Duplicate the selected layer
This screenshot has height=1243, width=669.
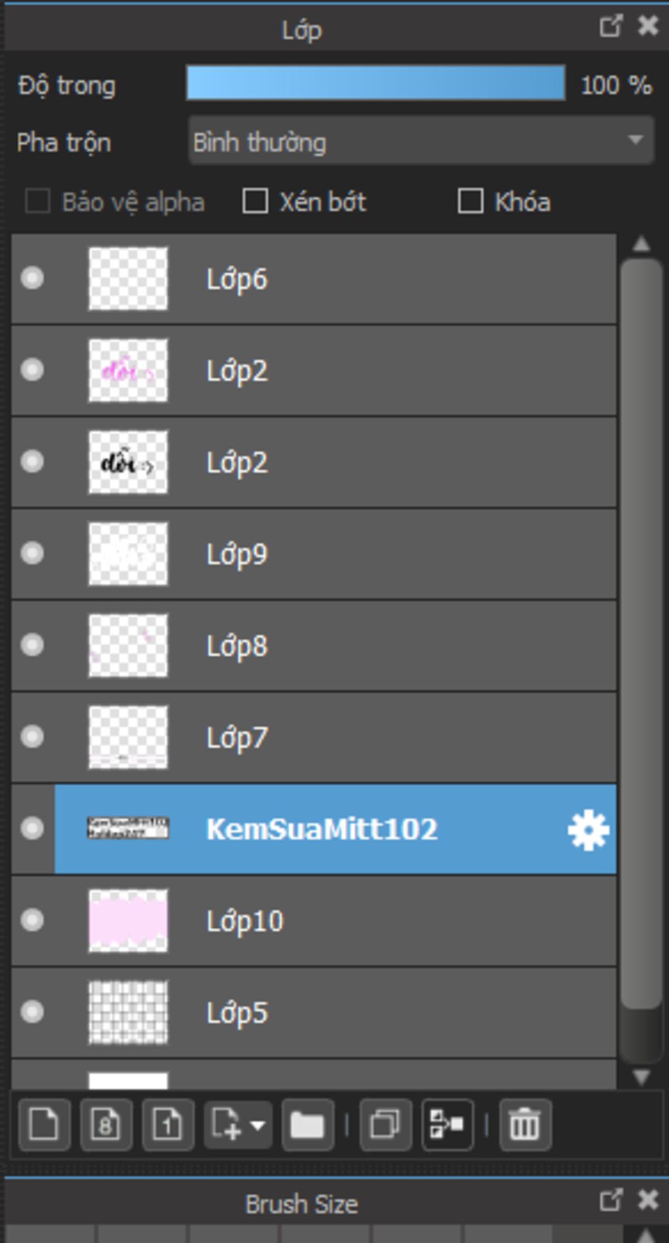point(385,1125)
